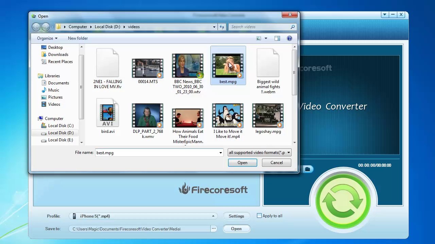This screenshot has height=244, width=435.
Task: Select How Animals Eat Their Food video
Action: click(188, 126)
